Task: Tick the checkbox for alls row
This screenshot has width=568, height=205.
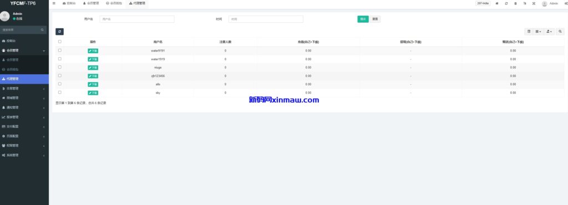Action: pyautogui.click(x=60, y=84)
